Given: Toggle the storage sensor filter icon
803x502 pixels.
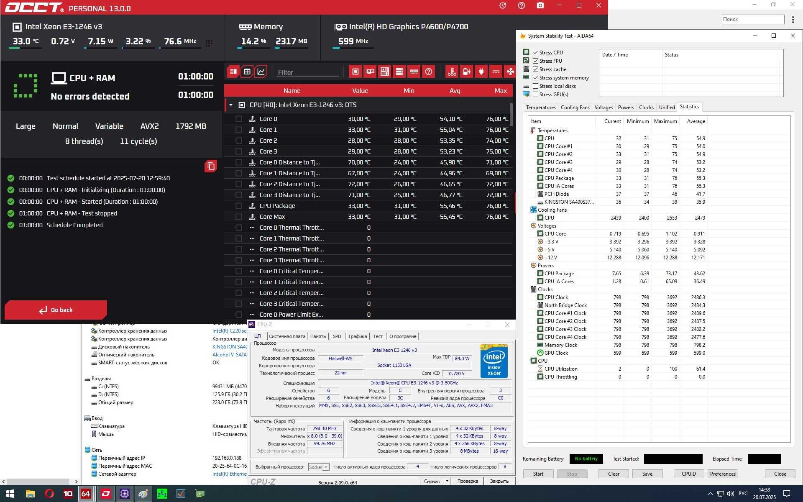Looking at the screenshot, I should pyautogui.click(x=399, y=72).
